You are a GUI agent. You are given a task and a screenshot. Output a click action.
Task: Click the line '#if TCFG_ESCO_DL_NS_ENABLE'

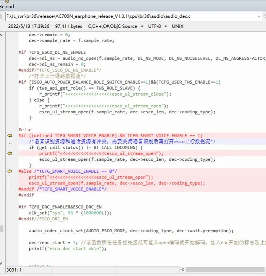(52, 53)
